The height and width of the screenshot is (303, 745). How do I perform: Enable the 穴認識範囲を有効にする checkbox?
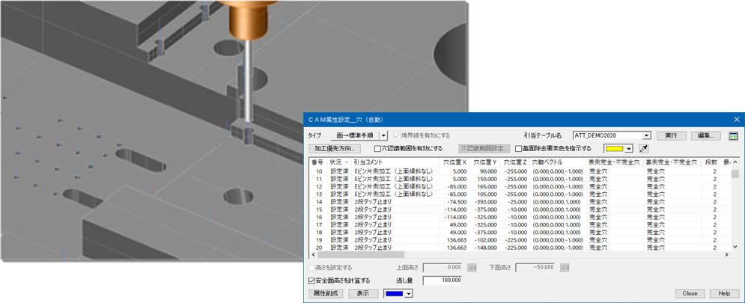(x=377, y=149)
